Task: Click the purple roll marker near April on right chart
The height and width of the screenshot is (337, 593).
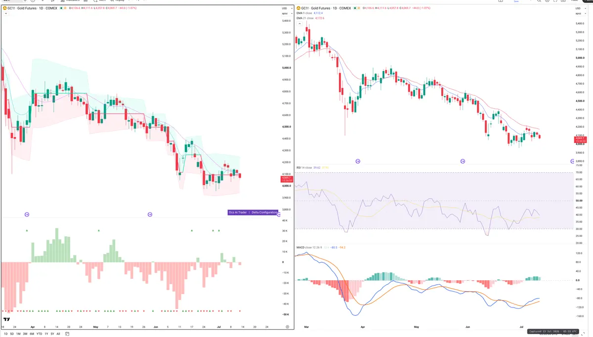Action: coord(358,161)
